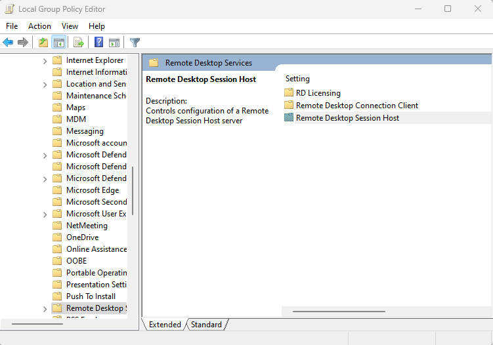The width and height of the screenshot is (493, 345).
Task: Click the NetMeeting folder icon in tree
Action: pos(57,225)
